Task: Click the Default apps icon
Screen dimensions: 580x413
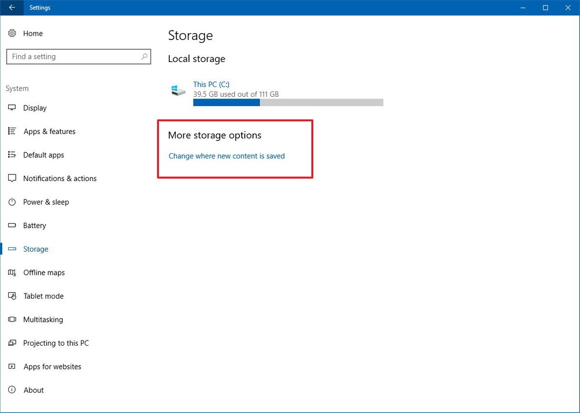Action: click(12, 155)
